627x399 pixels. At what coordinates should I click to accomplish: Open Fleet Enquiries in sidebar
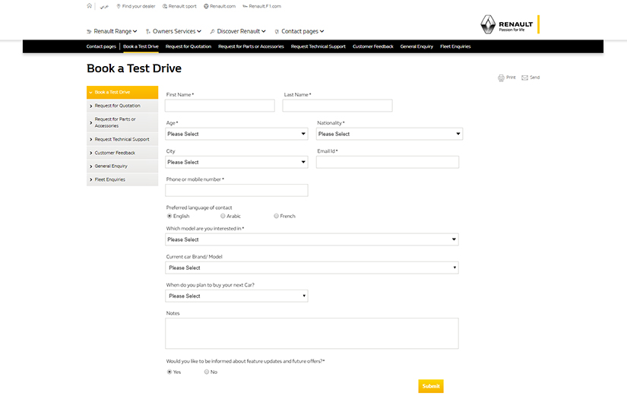pyautogui.click(x=122, y=179)
